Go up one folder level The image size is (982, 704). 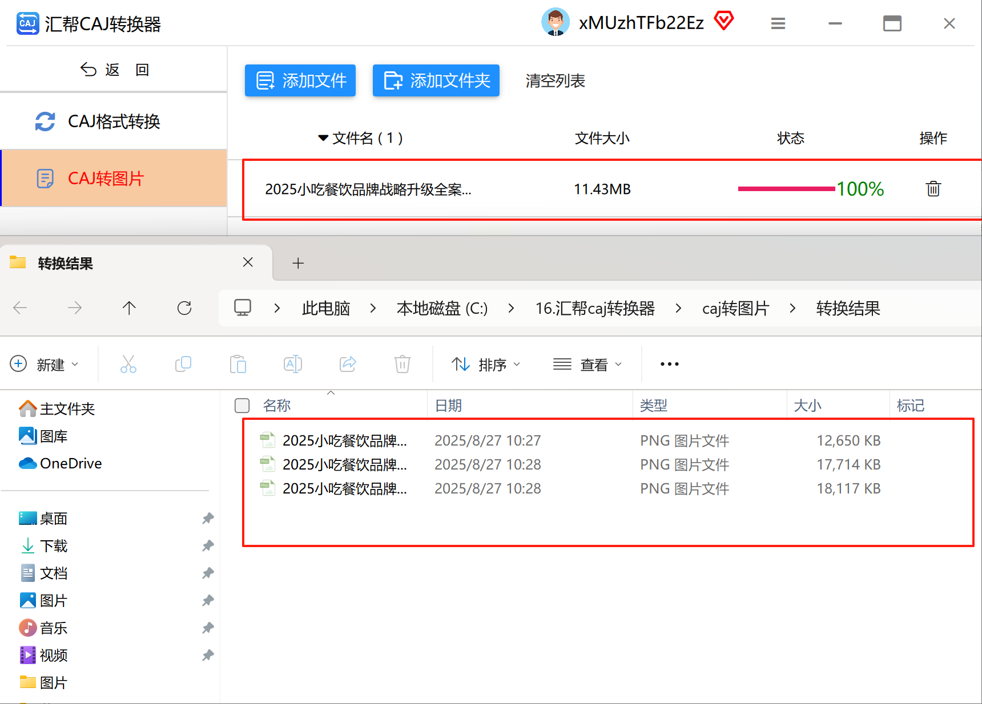pyautogui.click(x=129, y=308)
